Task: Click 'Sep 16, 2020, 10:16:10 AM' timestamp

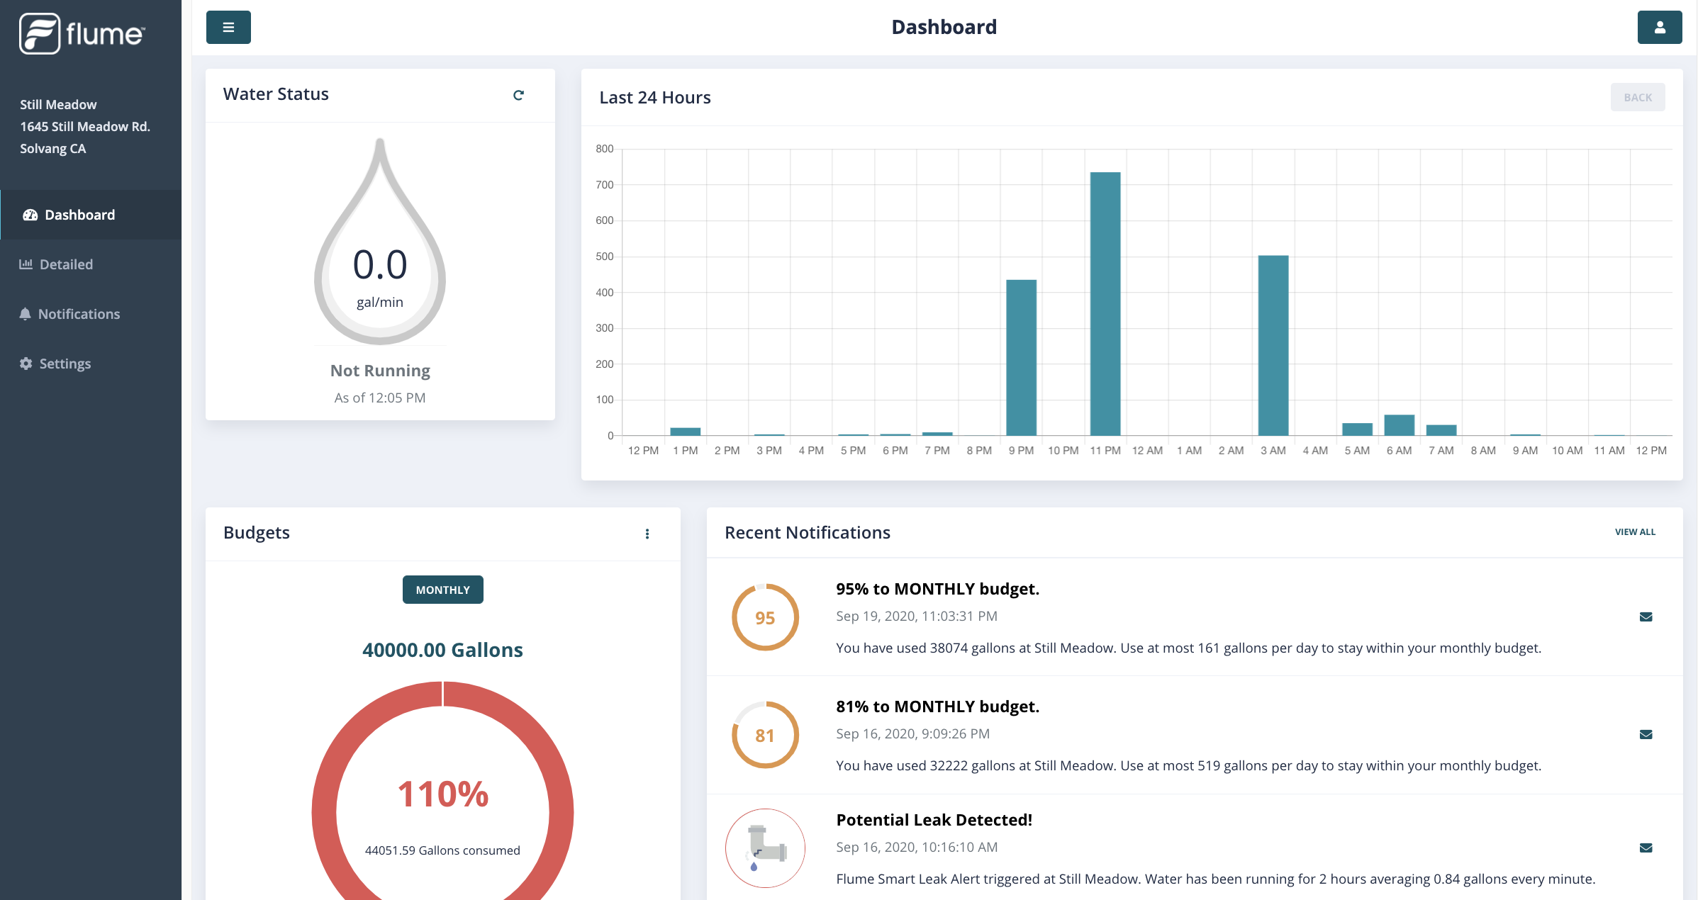Action: (917, 848)
